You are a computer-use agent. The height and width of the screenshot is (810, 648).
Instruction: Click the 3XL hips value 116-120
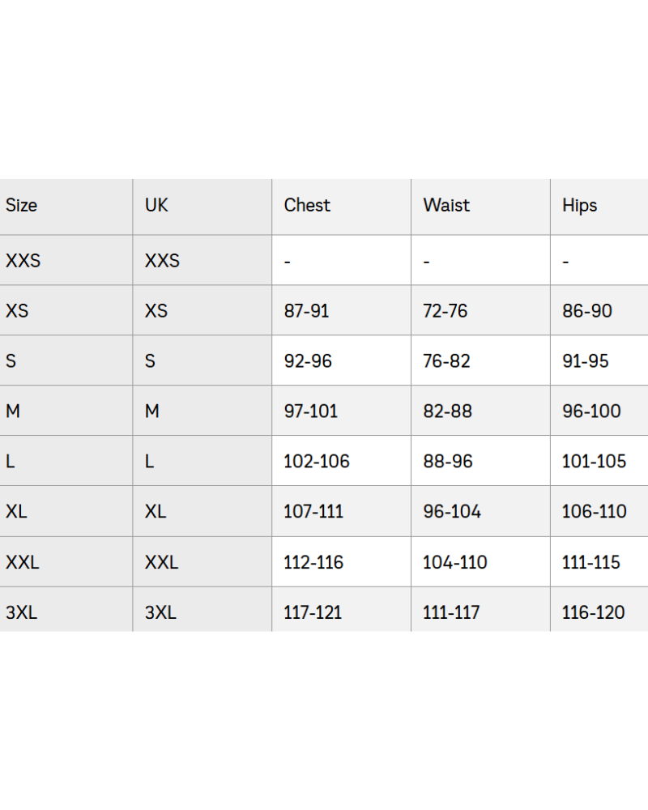tap(593, 613)
